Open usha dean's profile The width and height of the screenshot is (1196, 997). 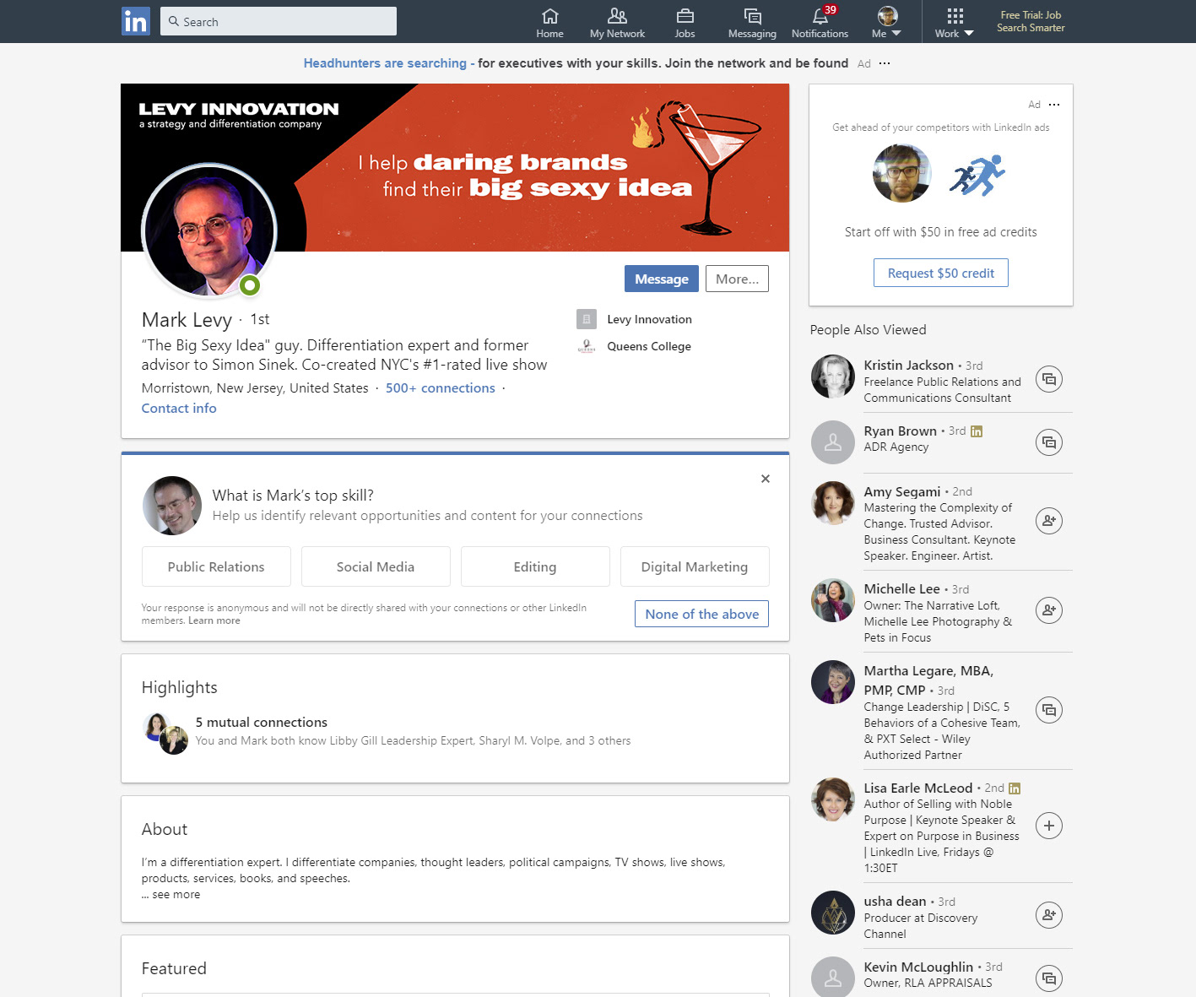point(896,902)
